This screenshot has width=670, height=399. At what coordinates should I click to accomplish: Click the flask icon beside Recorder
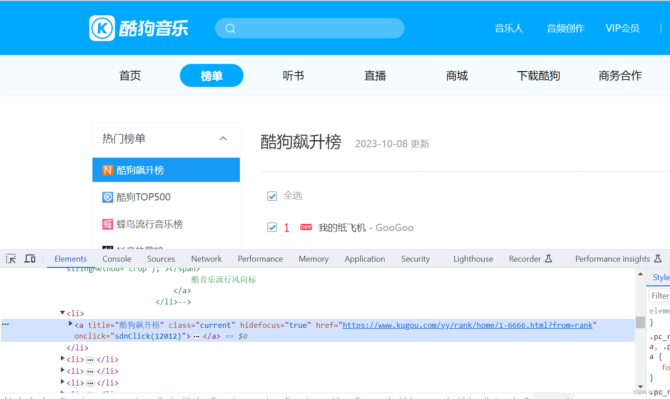tap(549, 259)
